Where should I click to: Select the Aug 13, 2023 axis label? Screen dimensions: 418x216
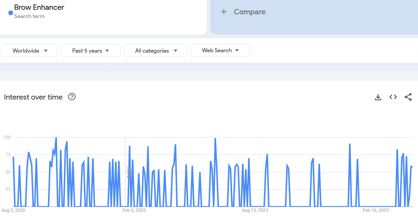click(255, 210)
